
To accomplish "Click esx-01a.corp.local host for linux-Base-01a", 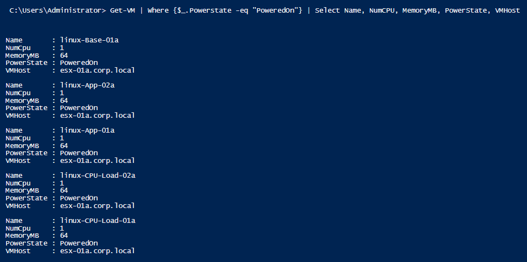I will (x=98, y=70).
